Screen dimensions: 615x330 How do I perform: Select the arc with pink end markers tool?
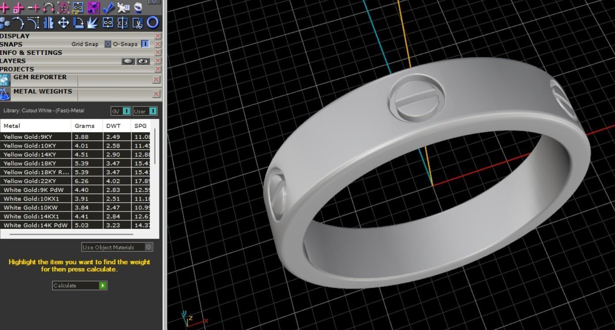pos(49,8)
